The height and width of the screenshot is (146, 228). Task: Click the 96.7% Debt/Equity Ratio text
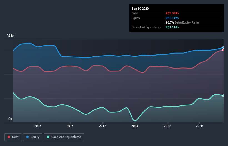[182, 22]
